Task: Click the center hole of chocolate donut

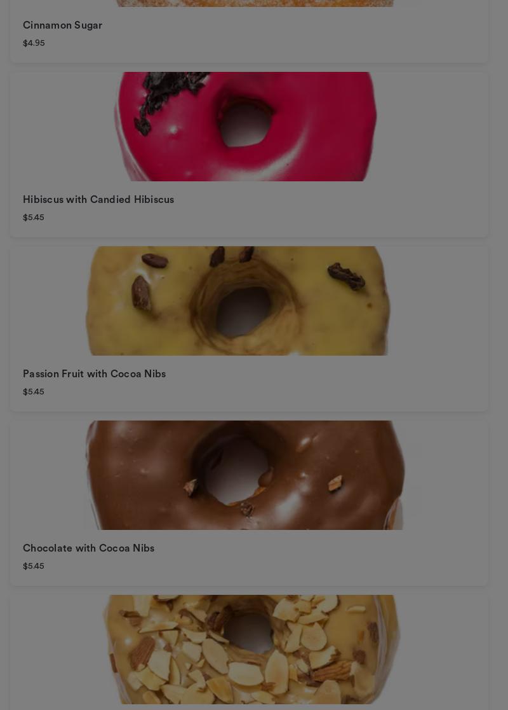Action: click(x=237, y=471)
